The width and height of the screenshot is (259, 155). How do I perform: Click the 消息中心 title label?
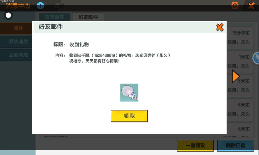click(18, 6)
